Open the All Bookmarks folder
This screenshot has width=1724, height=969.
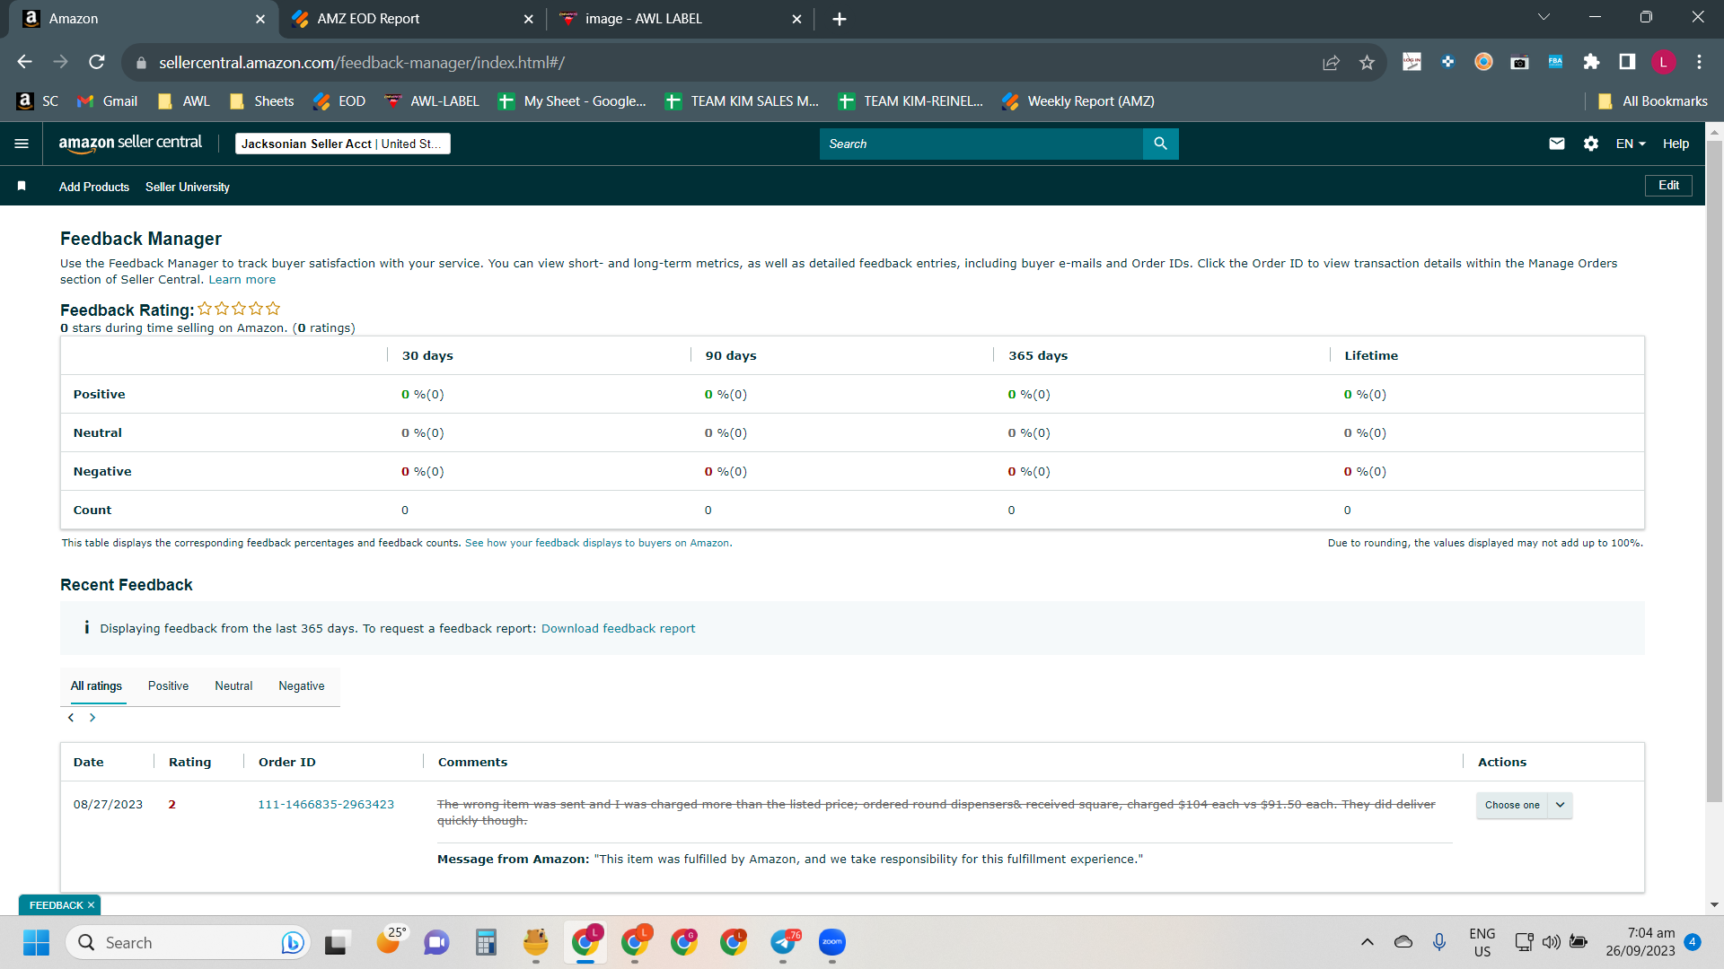[1652, 101]
